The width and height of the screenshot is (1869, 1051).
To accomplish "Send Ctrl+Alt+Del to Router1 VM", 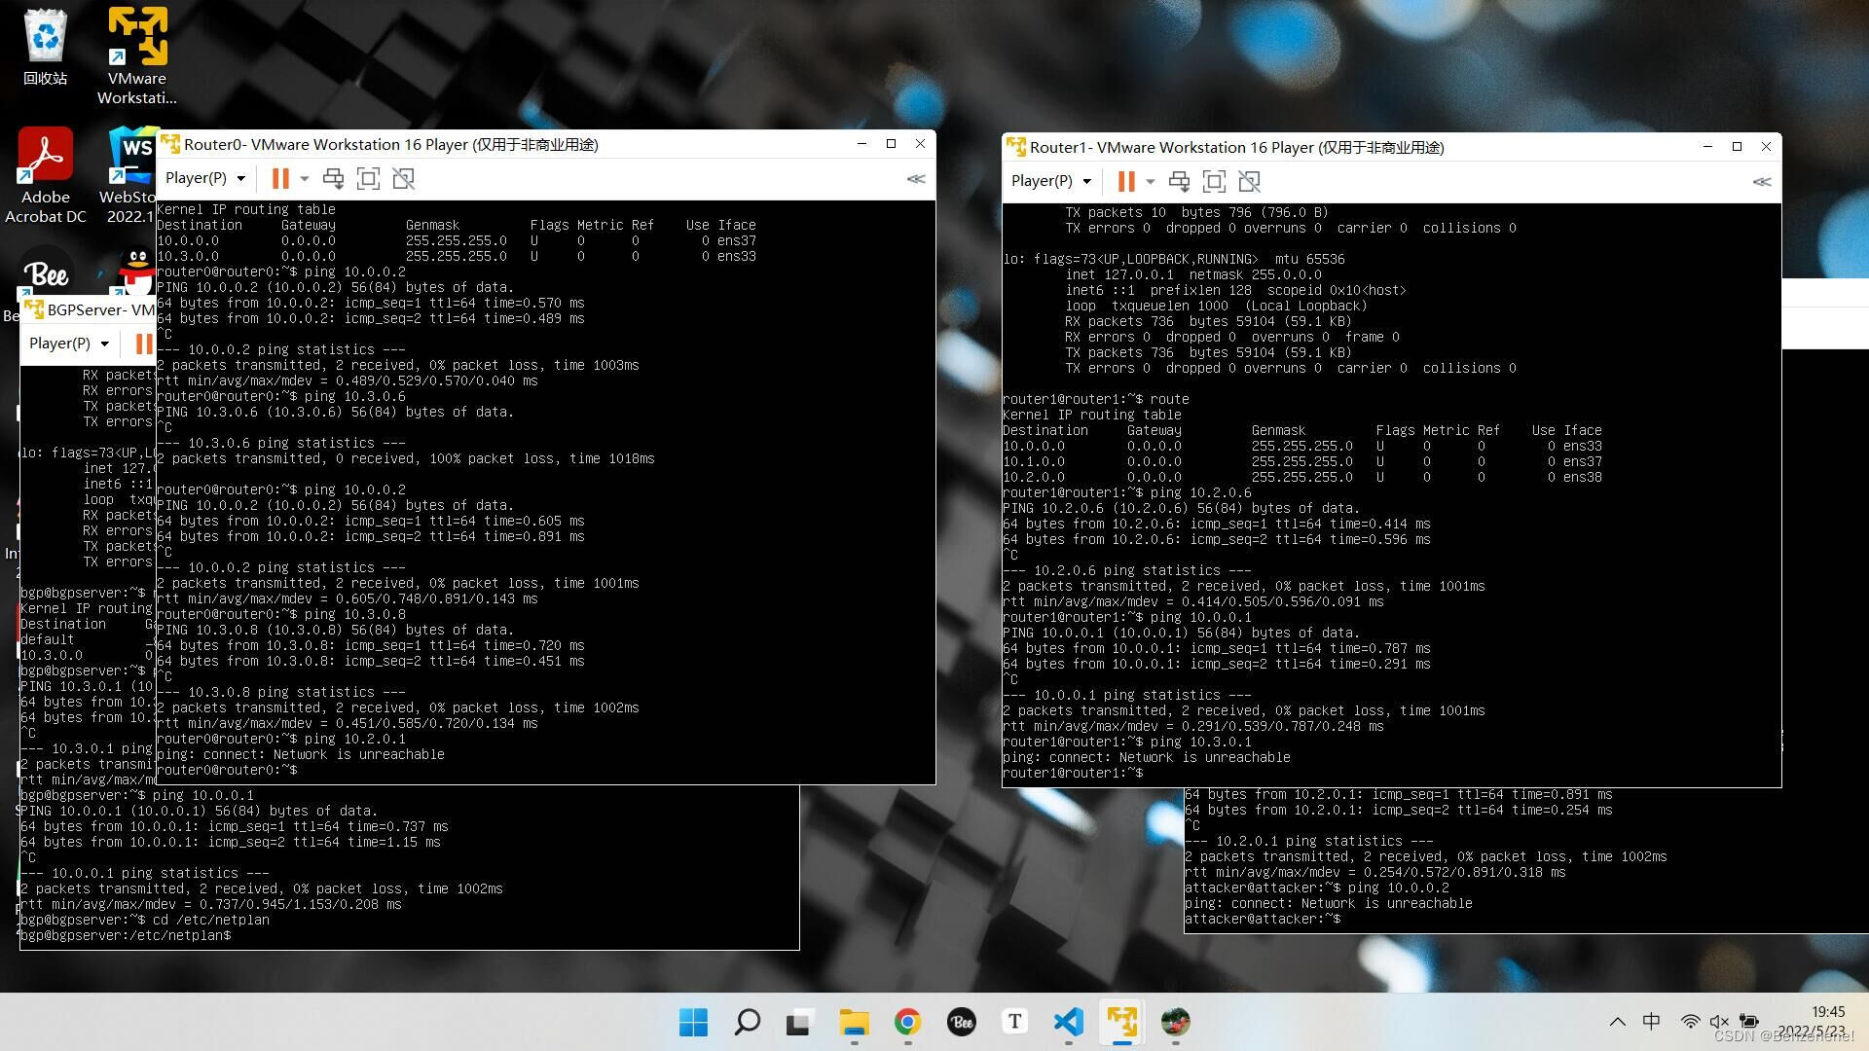I will [1179, 181].
